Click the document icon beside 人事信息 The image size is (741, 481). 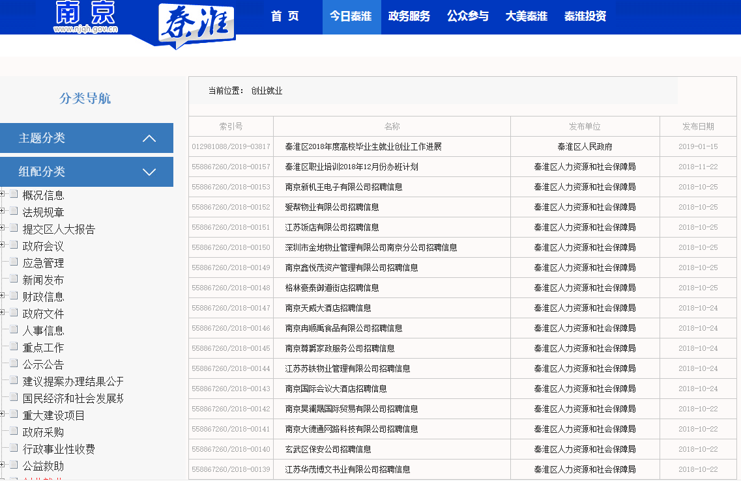(14, 329)
